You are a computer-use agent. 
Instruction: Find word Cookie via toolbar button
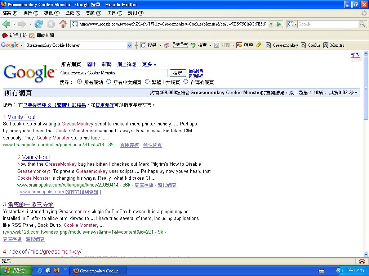click(311, 45)
